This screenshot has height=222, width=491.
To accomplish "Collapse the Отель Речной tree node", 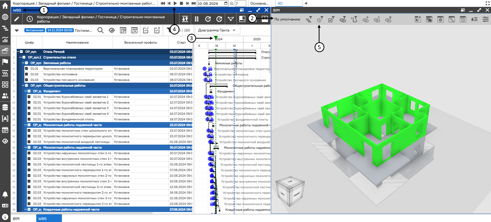I will [18, 52].
